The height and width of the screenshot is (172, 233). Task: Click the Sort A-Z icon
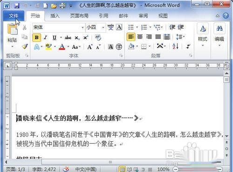pos(176,46)
